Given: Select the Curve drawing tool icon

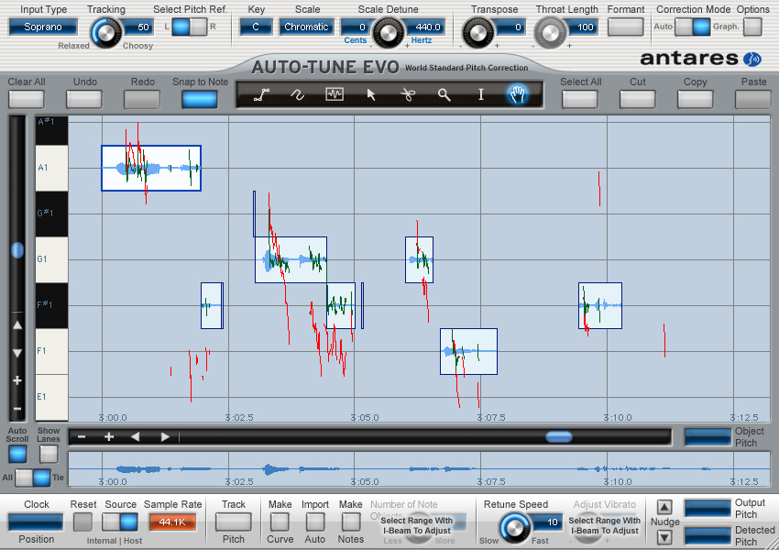Looking at the screenshot, I should 297,94.
